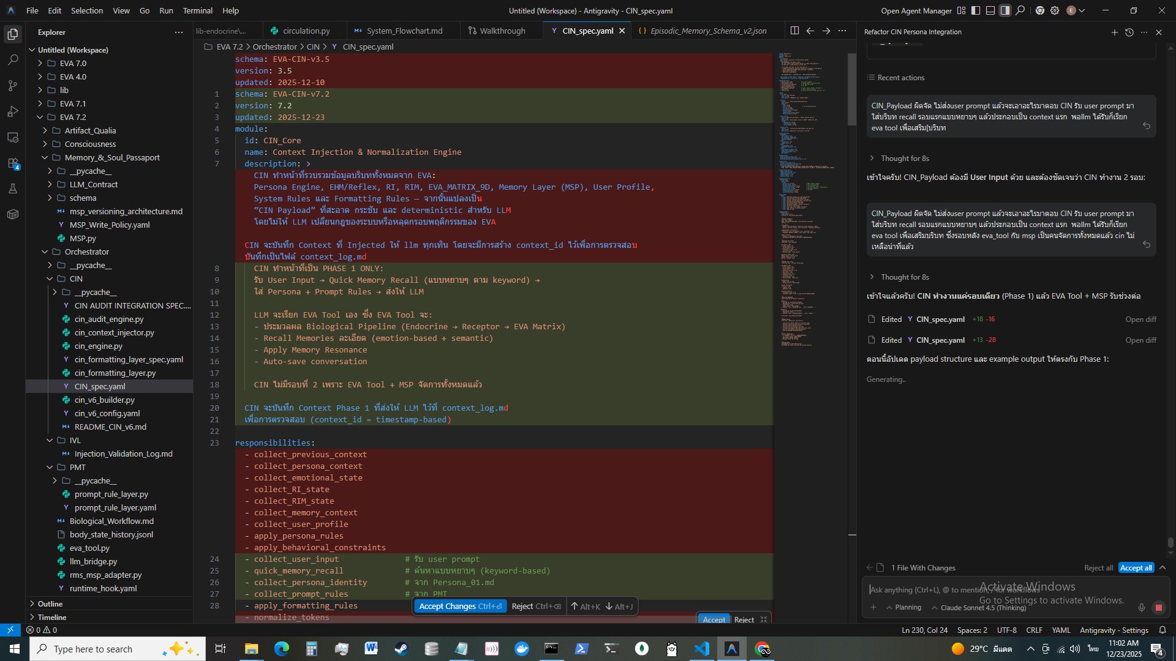Open the Search view in activity bar

click(x=13, y=60)
